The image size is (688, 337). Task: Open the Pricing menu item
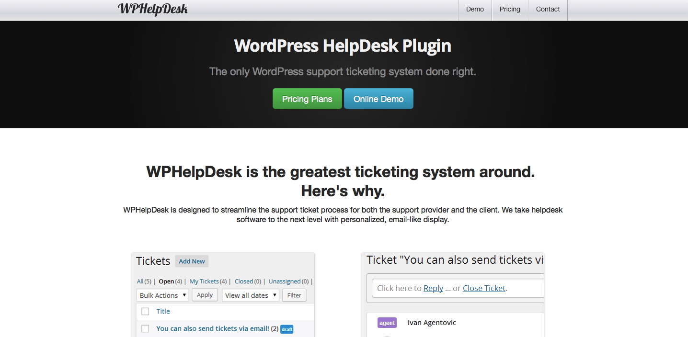click(x=510, y=10)
